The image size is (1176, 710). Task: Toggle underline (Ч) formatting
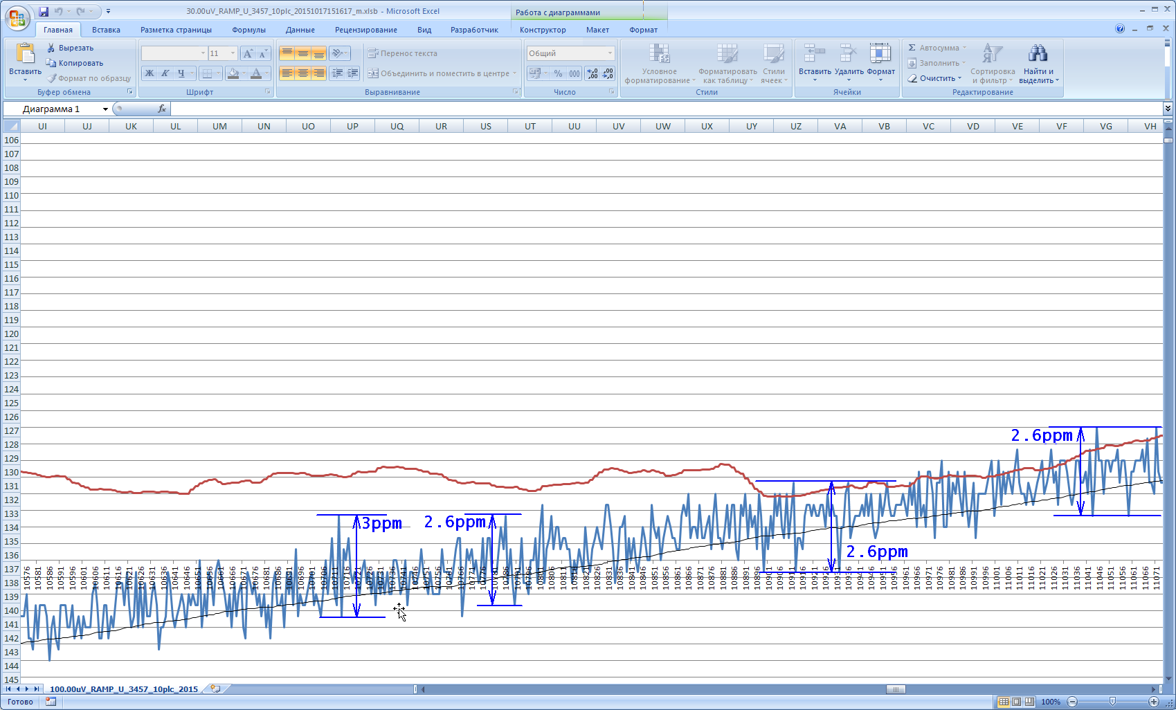pyautogui.click(x=181, y=73)
